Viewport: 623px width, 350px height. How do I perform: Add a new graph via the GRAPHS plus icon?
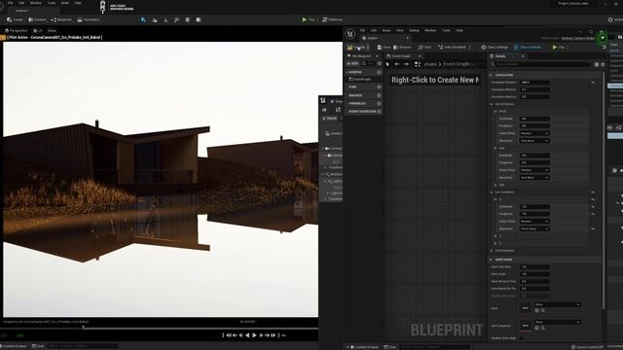(379, 72)
